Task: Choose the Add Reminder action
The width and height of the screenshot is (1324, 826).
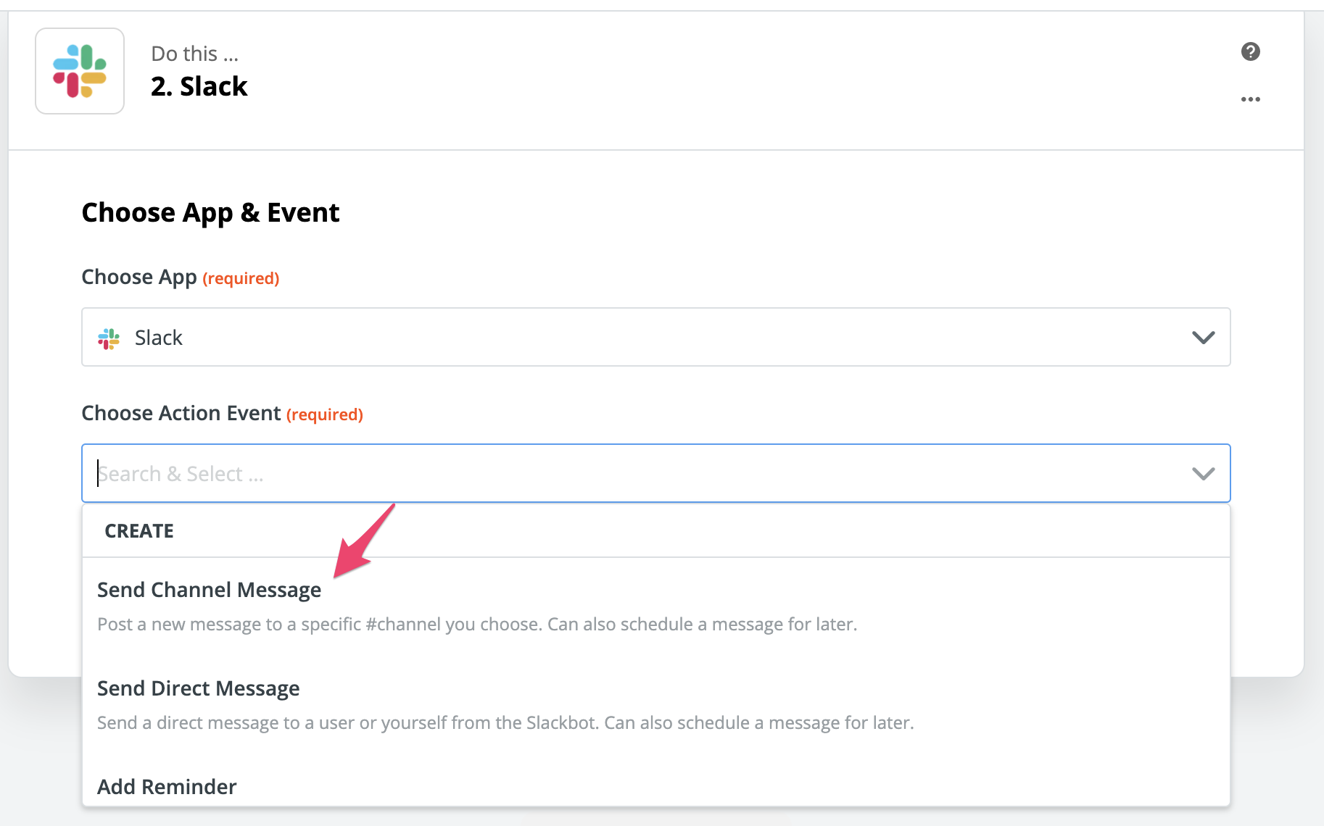Action: [167, 786]
